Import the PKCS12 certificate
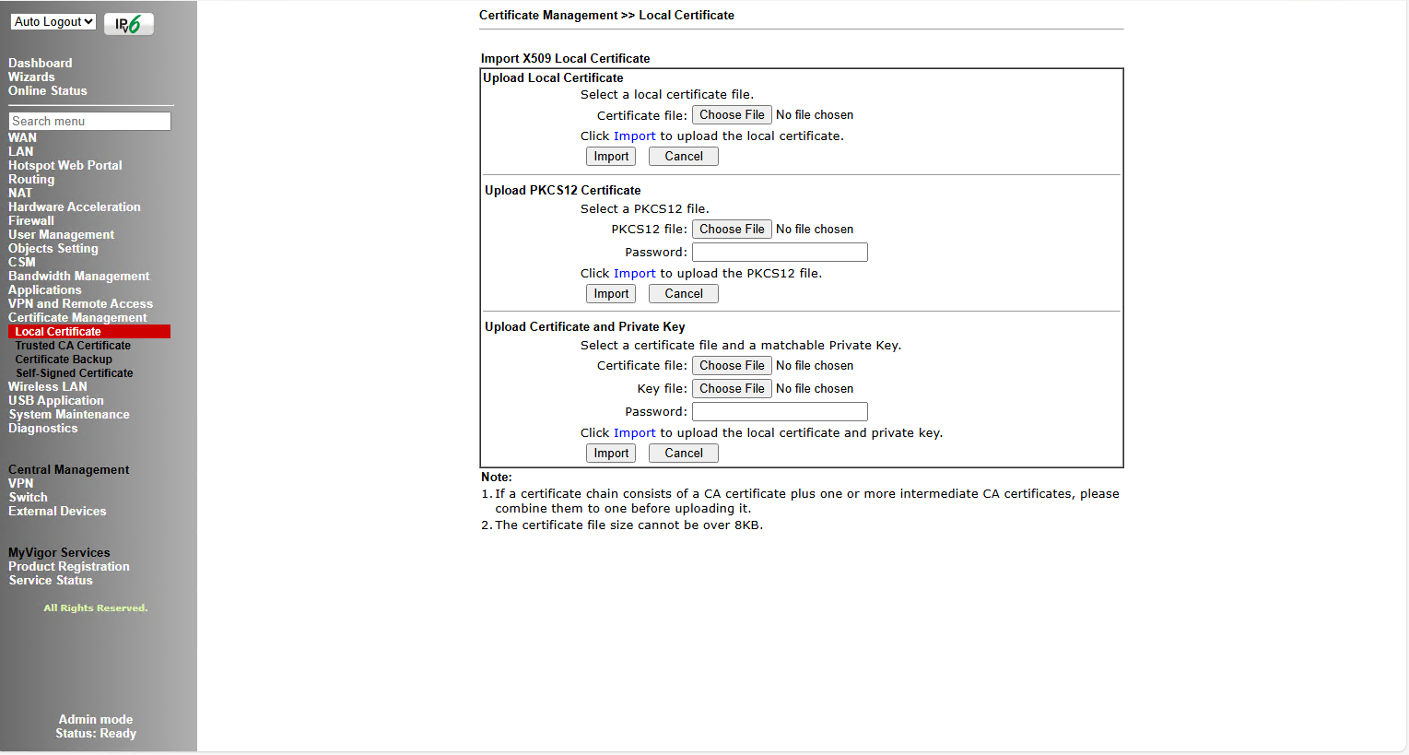The image size is (1409, 755). tap(611, 294)
